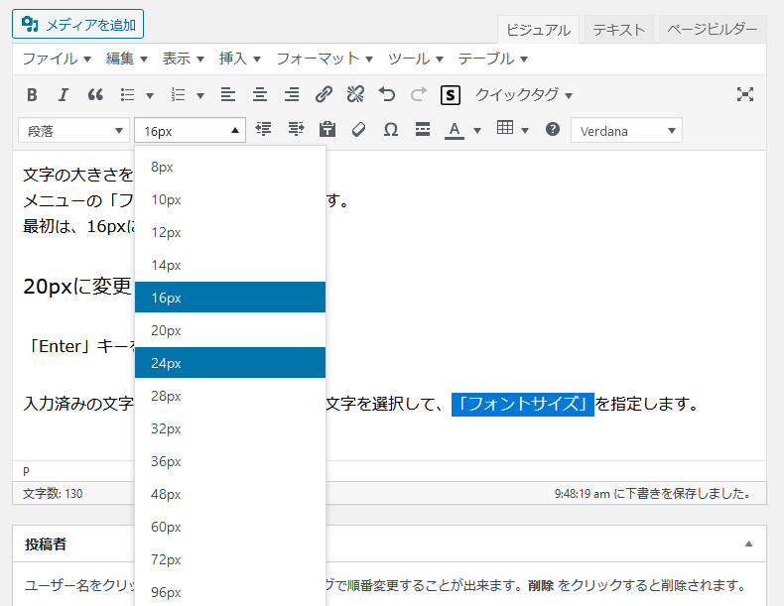Open the クイックタグ dropdown
The width and height of the screenshot is (784, 606).
tap(524, 94)
